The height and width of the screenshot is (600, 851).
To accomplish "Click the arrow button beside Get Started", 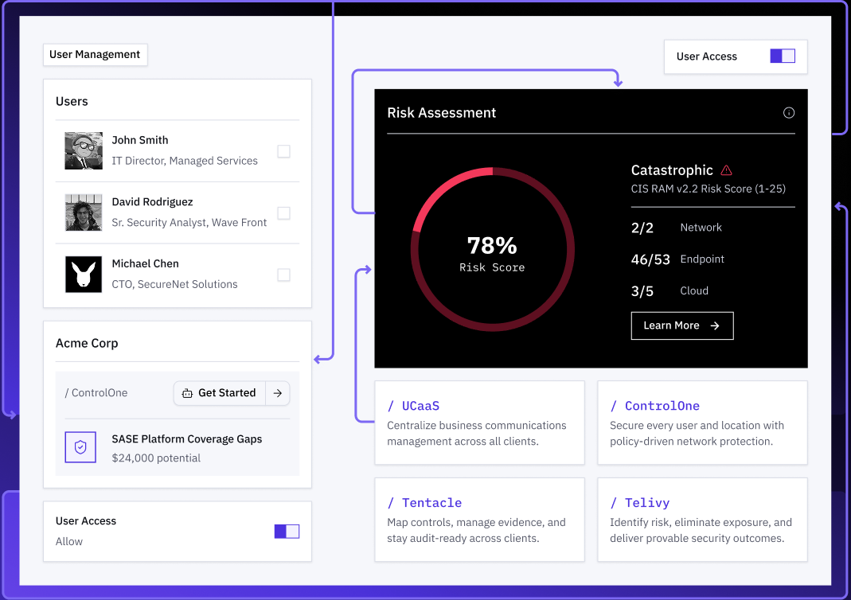I will [x=278, y=393].
